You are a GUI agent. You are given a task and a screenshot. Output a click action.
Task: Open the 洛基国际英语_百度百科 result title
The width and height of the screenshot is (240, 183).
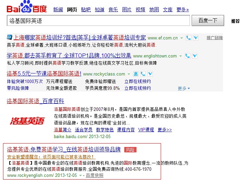(35, 101)
